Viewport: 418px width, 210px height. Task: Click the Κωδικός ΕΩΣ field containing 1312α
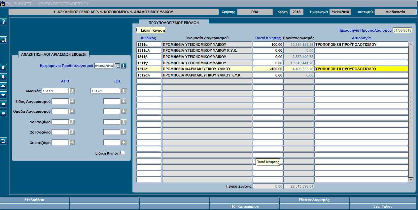pyautogui.click(x=105, y=91)
